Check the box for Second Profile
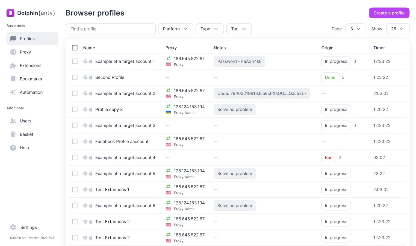This screenshot has width=416, height=246. 75,77
